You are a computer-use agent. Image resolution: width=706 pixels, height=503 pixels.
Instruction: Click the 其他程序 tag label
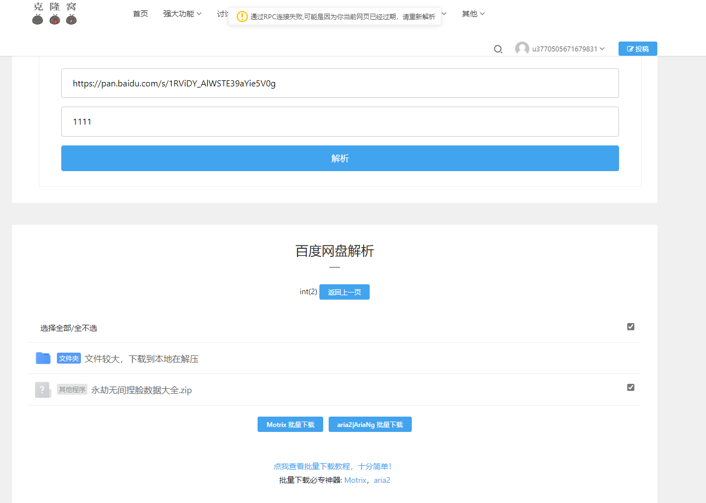coord(72,389)
